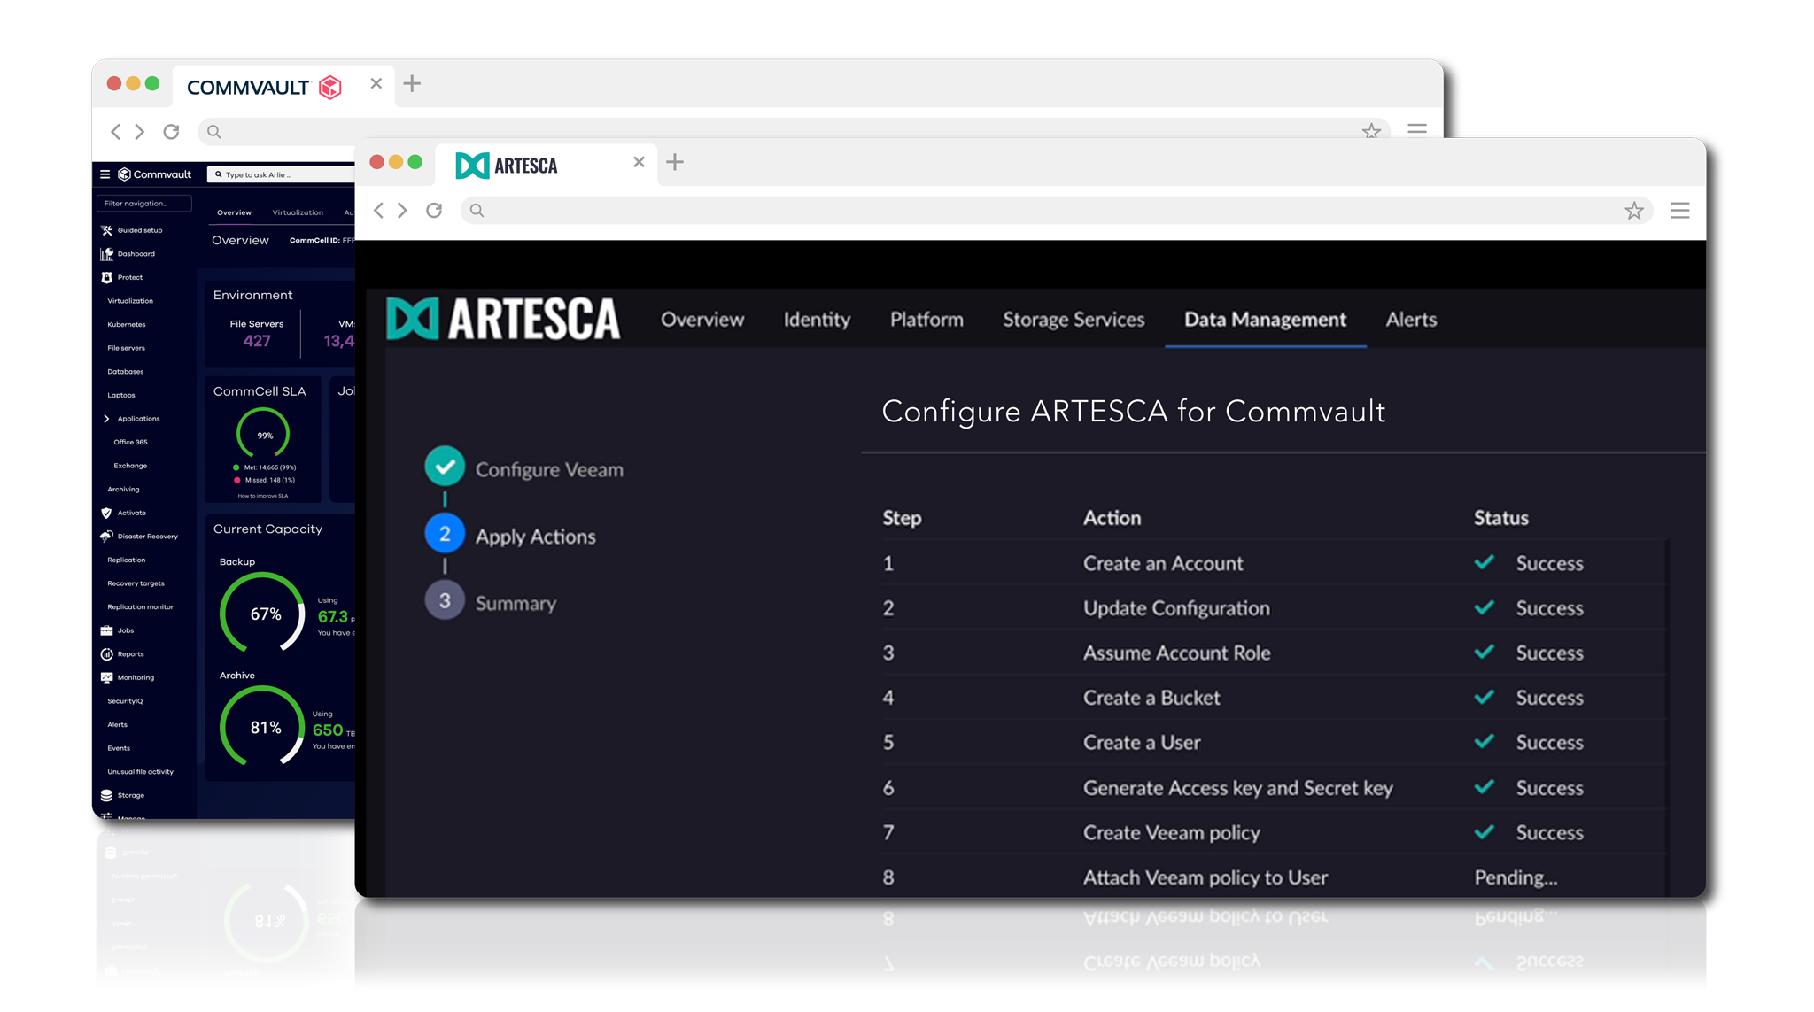Click the Guided setup wrench icon
This screenshot has width=1814, height=1012.
[x=107, y=230]
